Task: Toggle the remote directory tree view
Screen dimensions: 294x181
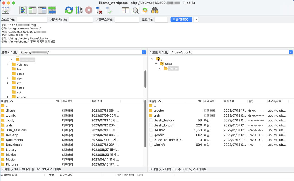Action: [x=42, y=10]
